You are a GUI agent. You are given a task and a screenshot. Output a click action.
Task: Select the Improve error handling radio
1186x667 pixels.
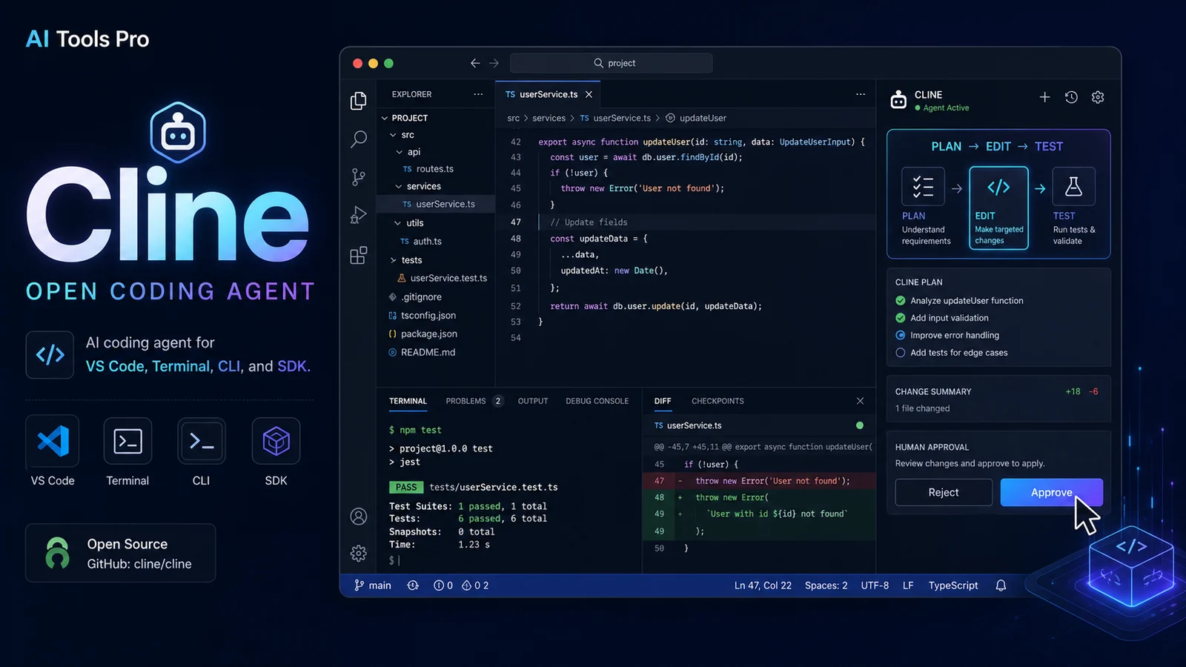point(901,335)
